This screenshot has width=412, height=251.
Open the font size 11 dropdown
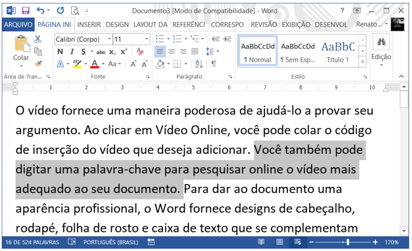click(146, 39)
